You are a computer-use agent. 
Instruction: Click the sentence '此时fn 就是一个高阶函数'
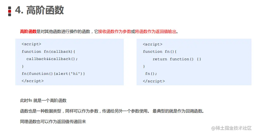click(x=43, y=101)
